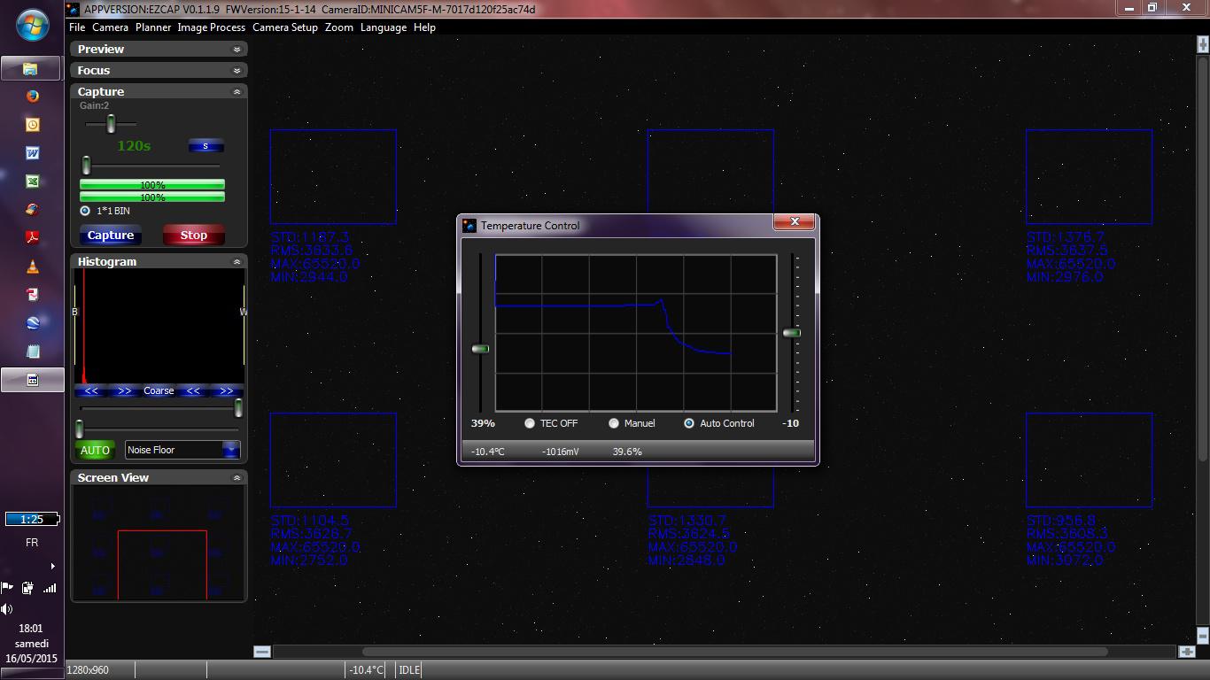Click the Action Center flag tray icon
This screenshot has width=1210, height=680.
coord(7,587)
